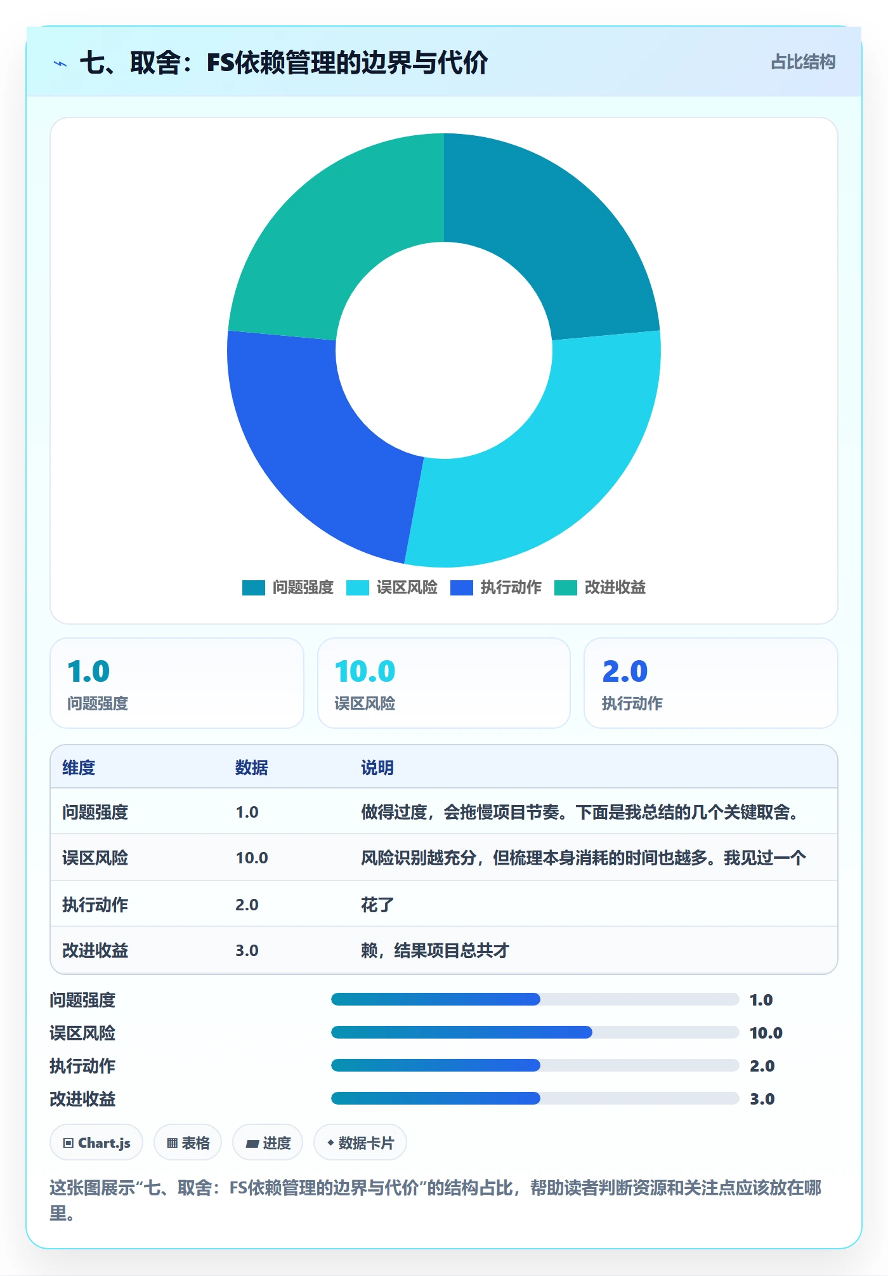Image resolution: width=888 pixels, height=1276 pixels.
Task: Click the 说明 table column header
Action: pyautogui.click(x=377, y=768)
